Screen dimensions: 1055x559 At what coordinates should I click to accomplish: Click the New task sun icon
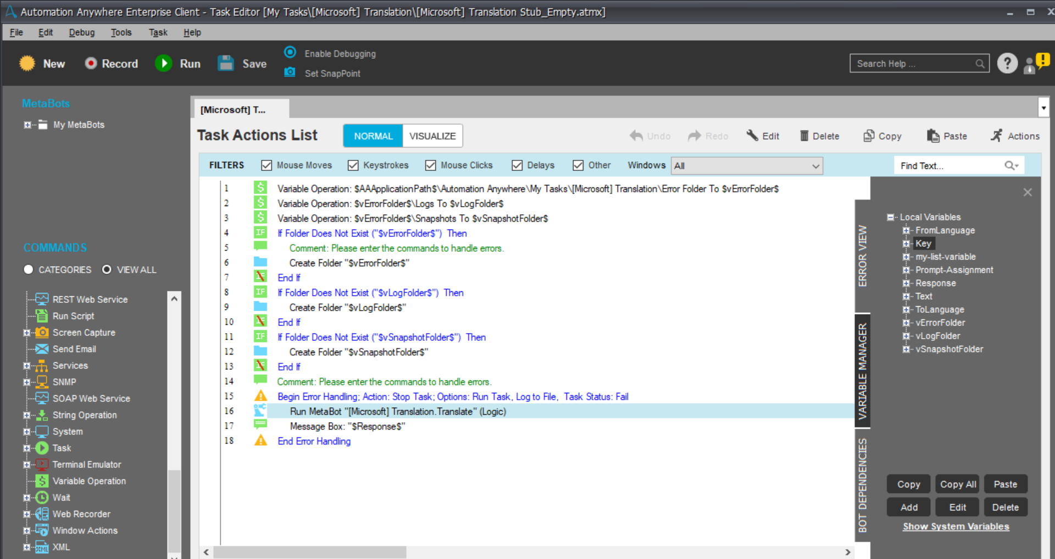point(27,64)
